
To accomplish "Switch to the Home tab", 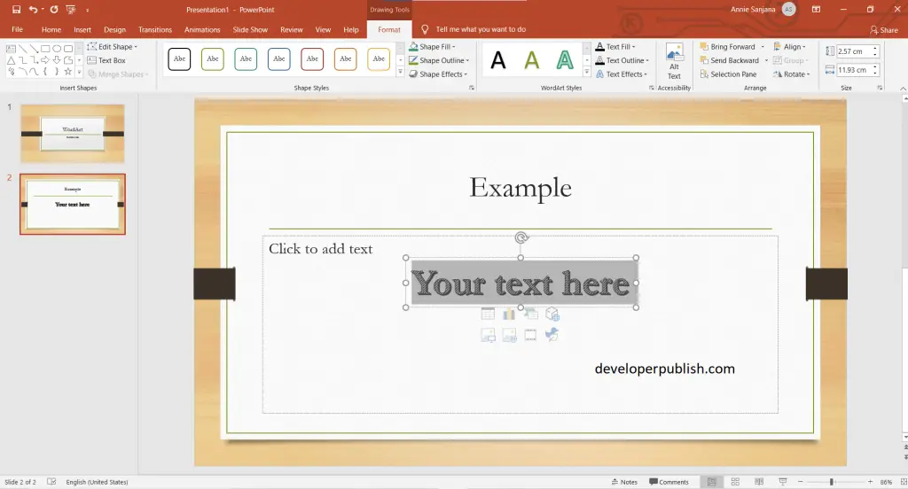I will [51, 29].
